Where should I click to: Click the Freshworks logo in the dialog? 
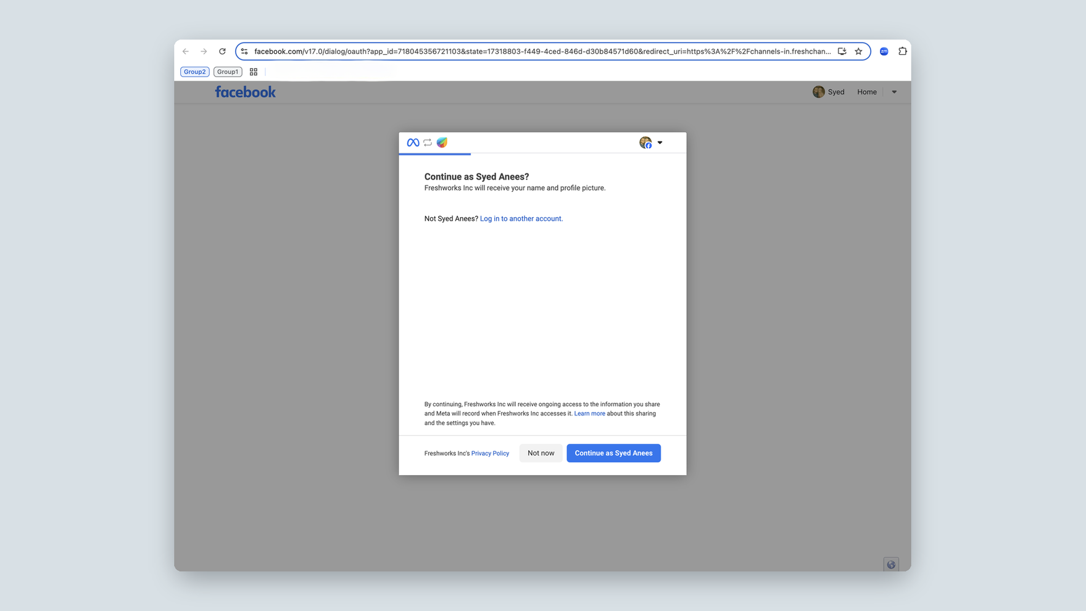442,143
